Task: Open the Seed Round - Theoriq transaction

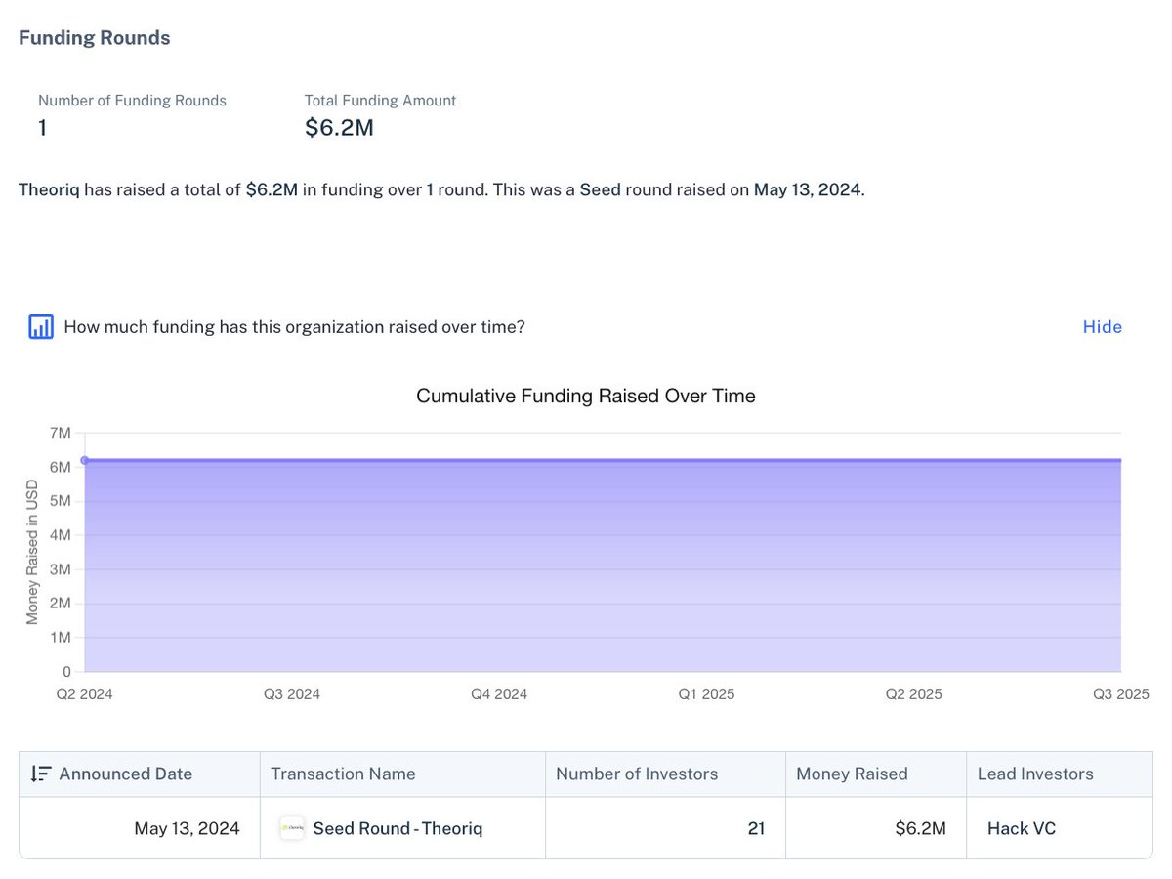Action: click(x=398, y=828)
